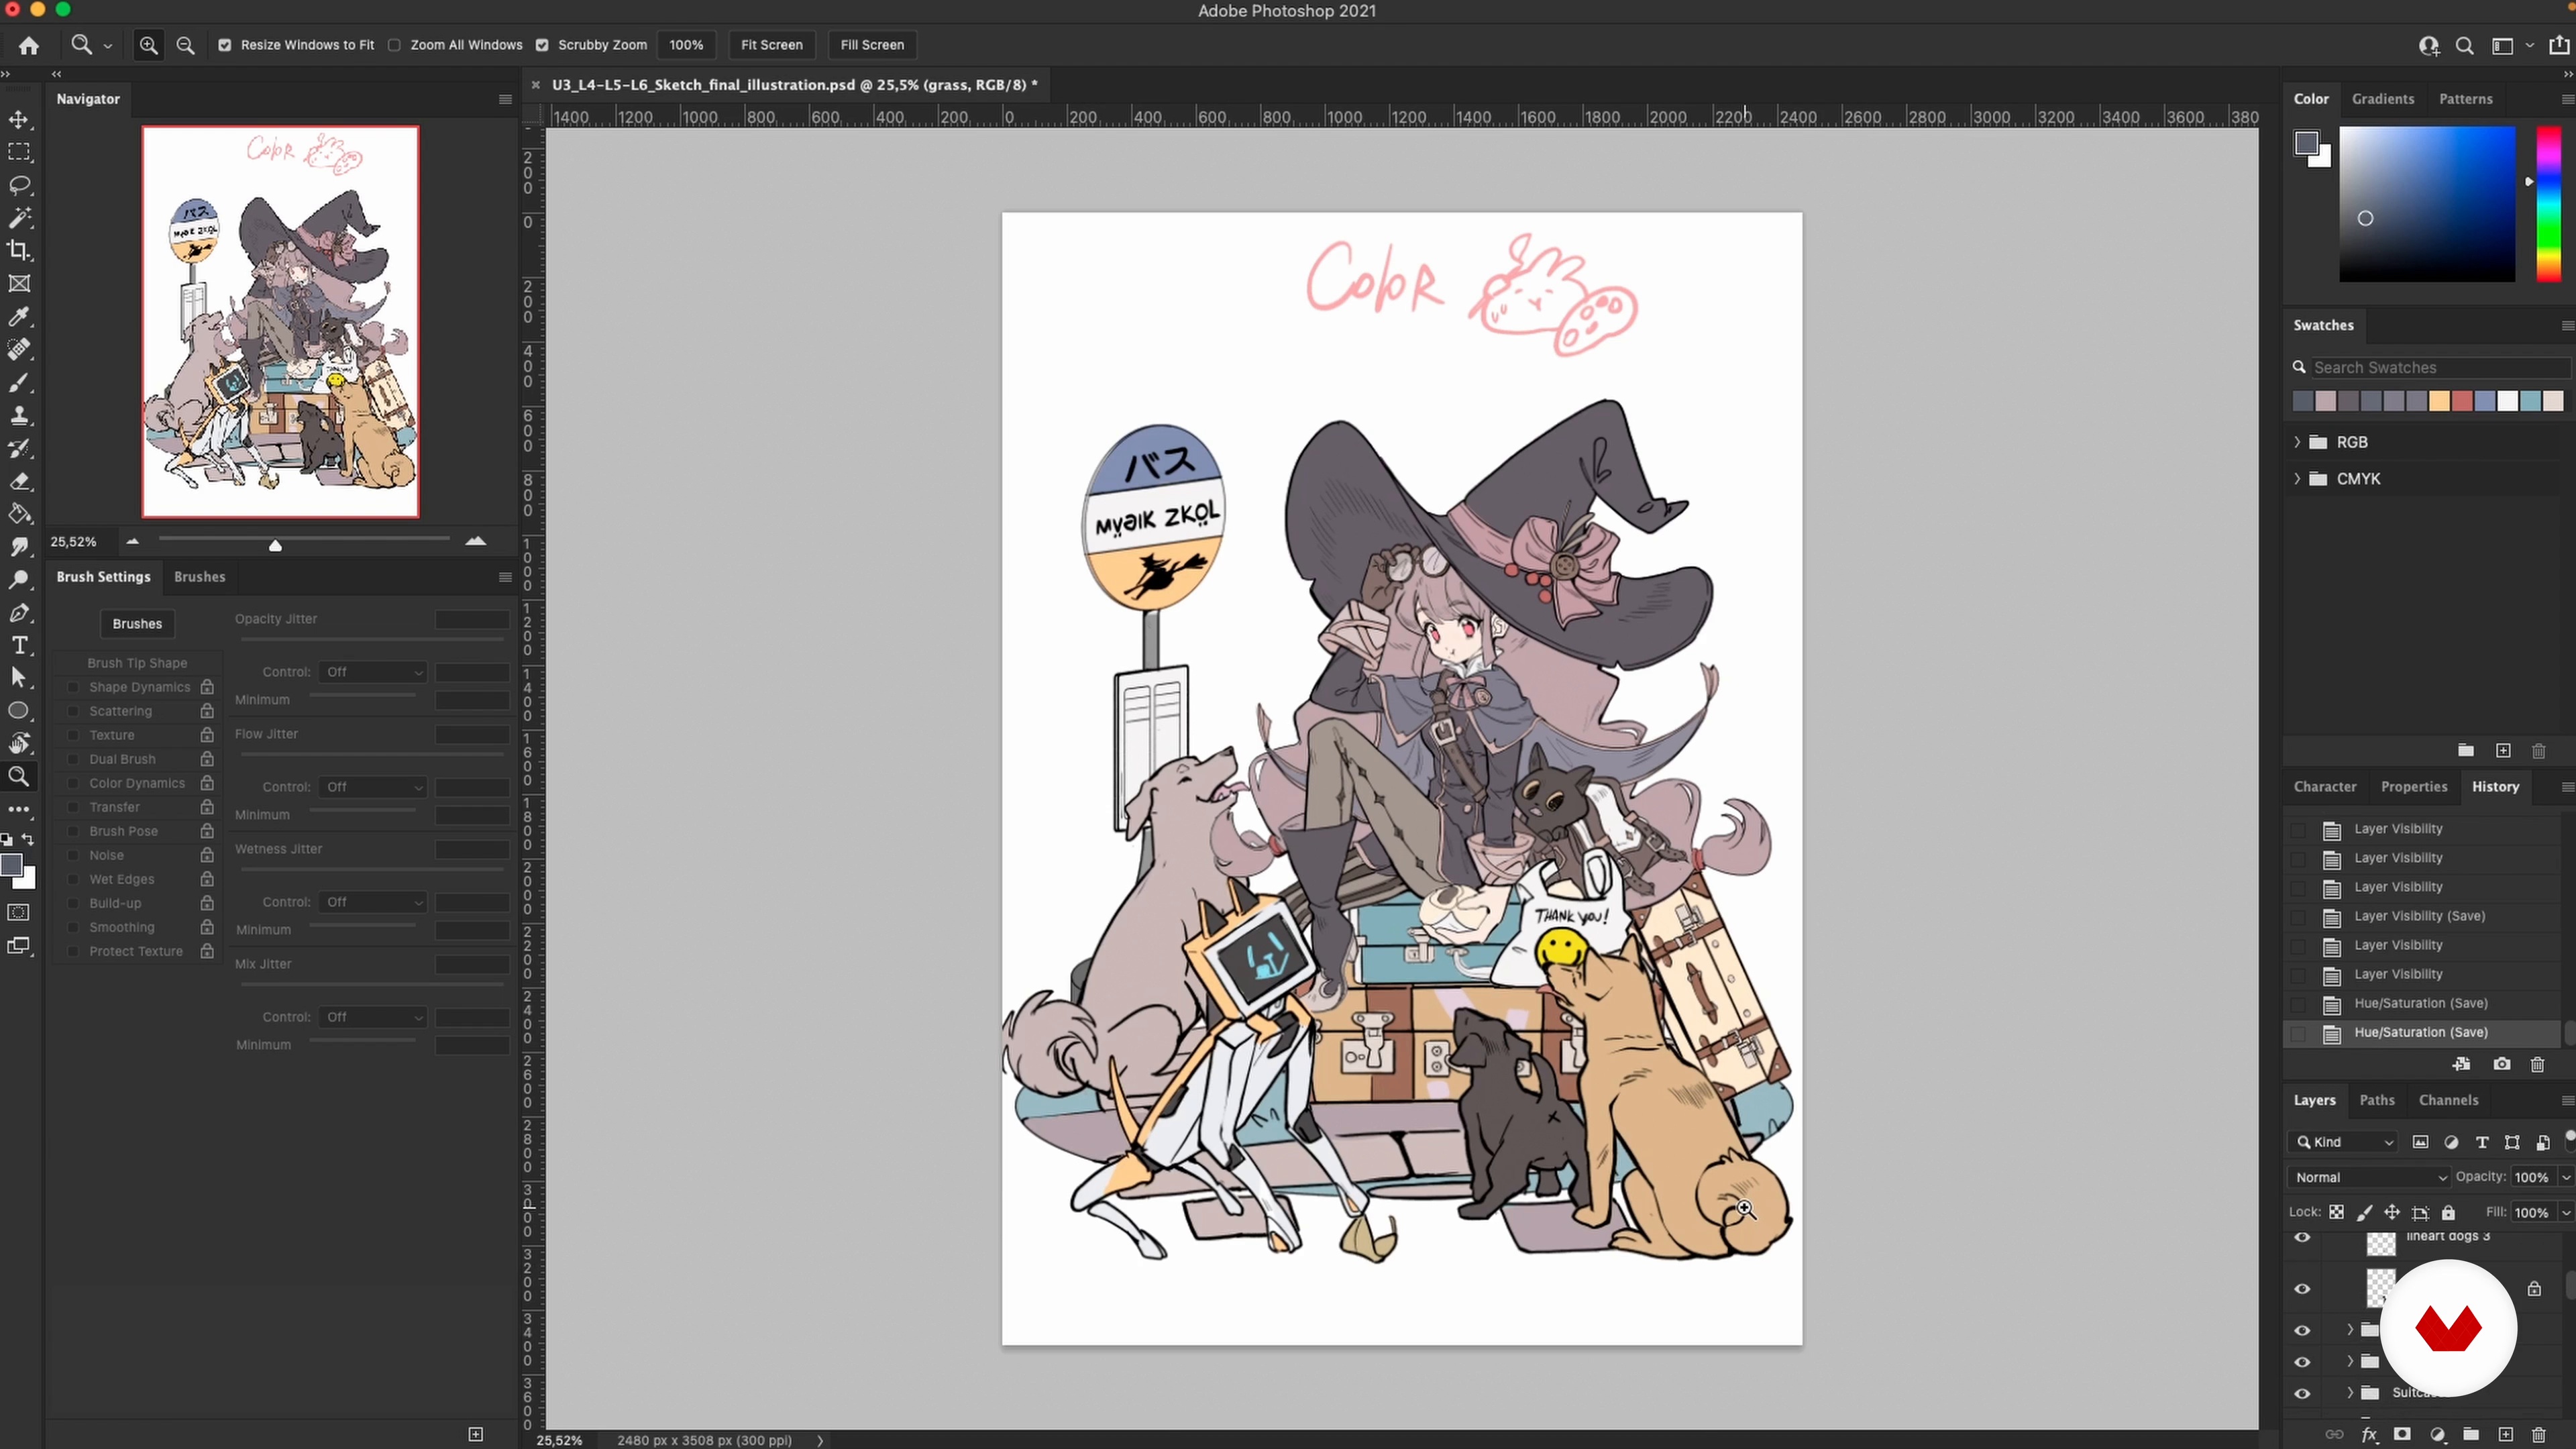This screenshot has height=1449, width=2576.
Task: Hide the lineart dogs 3 layer
Action: click(x=2302, y=1238)
